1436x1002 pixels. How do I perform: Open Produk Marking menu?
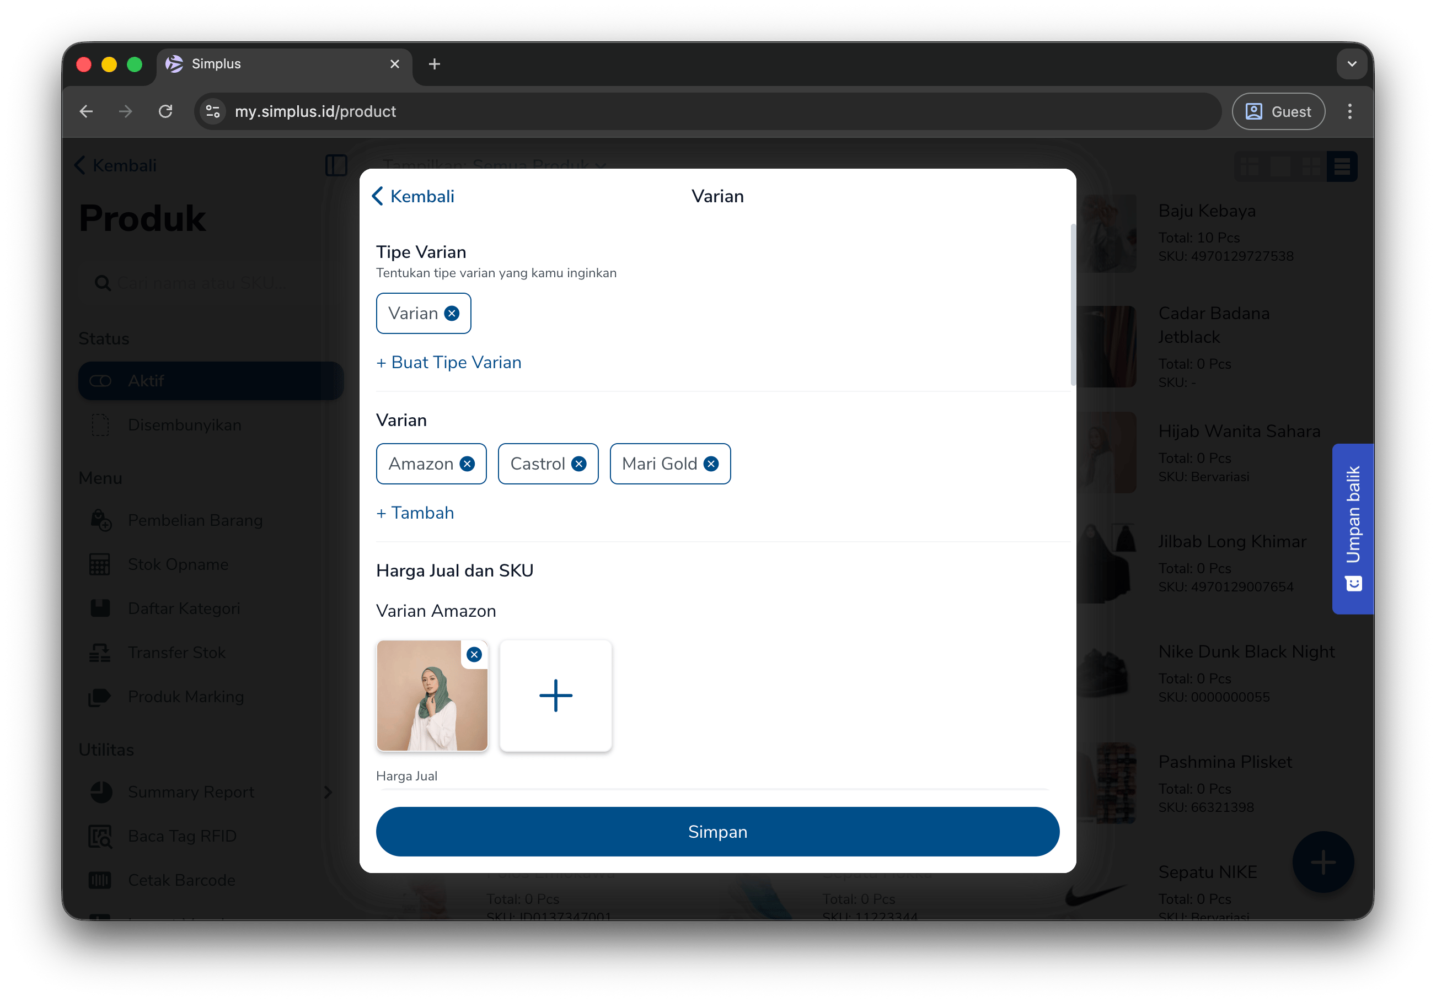point(211,696)
